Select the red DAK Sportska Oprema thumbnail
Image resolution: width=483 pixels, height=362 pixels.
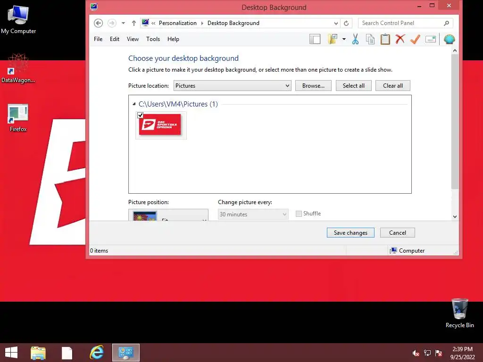[160, 124]
